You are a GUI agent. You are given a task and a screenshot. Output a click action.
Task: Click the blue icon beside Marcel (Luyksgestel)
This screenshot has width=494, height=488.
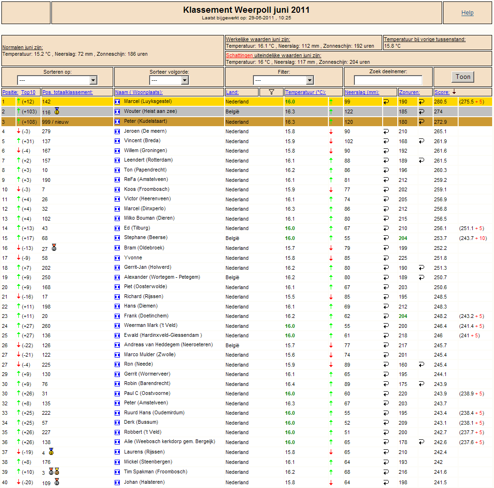(x=117, y=102)
